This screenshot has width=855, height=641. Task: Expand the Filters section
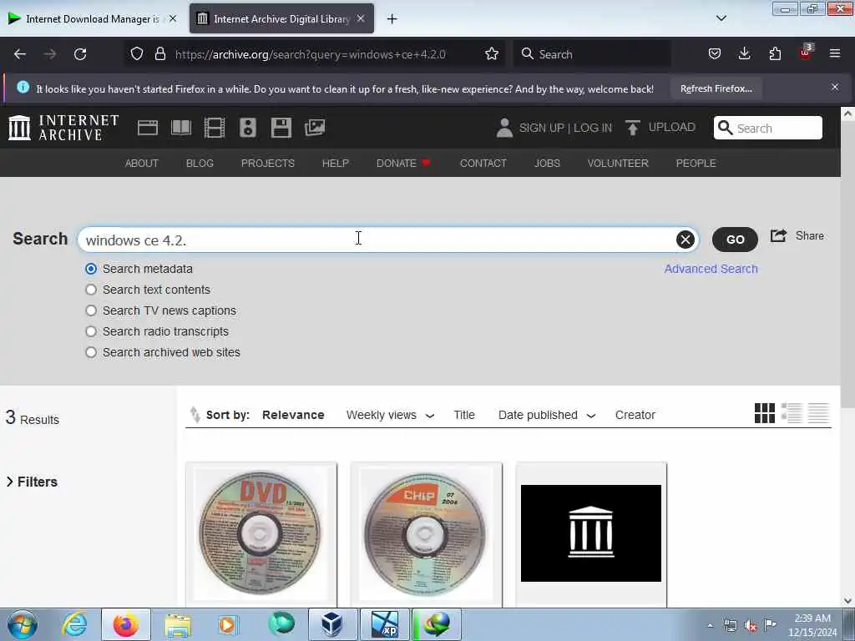pyautogui.click(x=32, y=482)
